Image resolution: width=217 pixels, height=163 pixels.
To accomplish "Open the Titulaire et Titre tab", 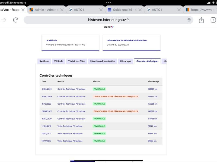I will [x=76, y=61].
